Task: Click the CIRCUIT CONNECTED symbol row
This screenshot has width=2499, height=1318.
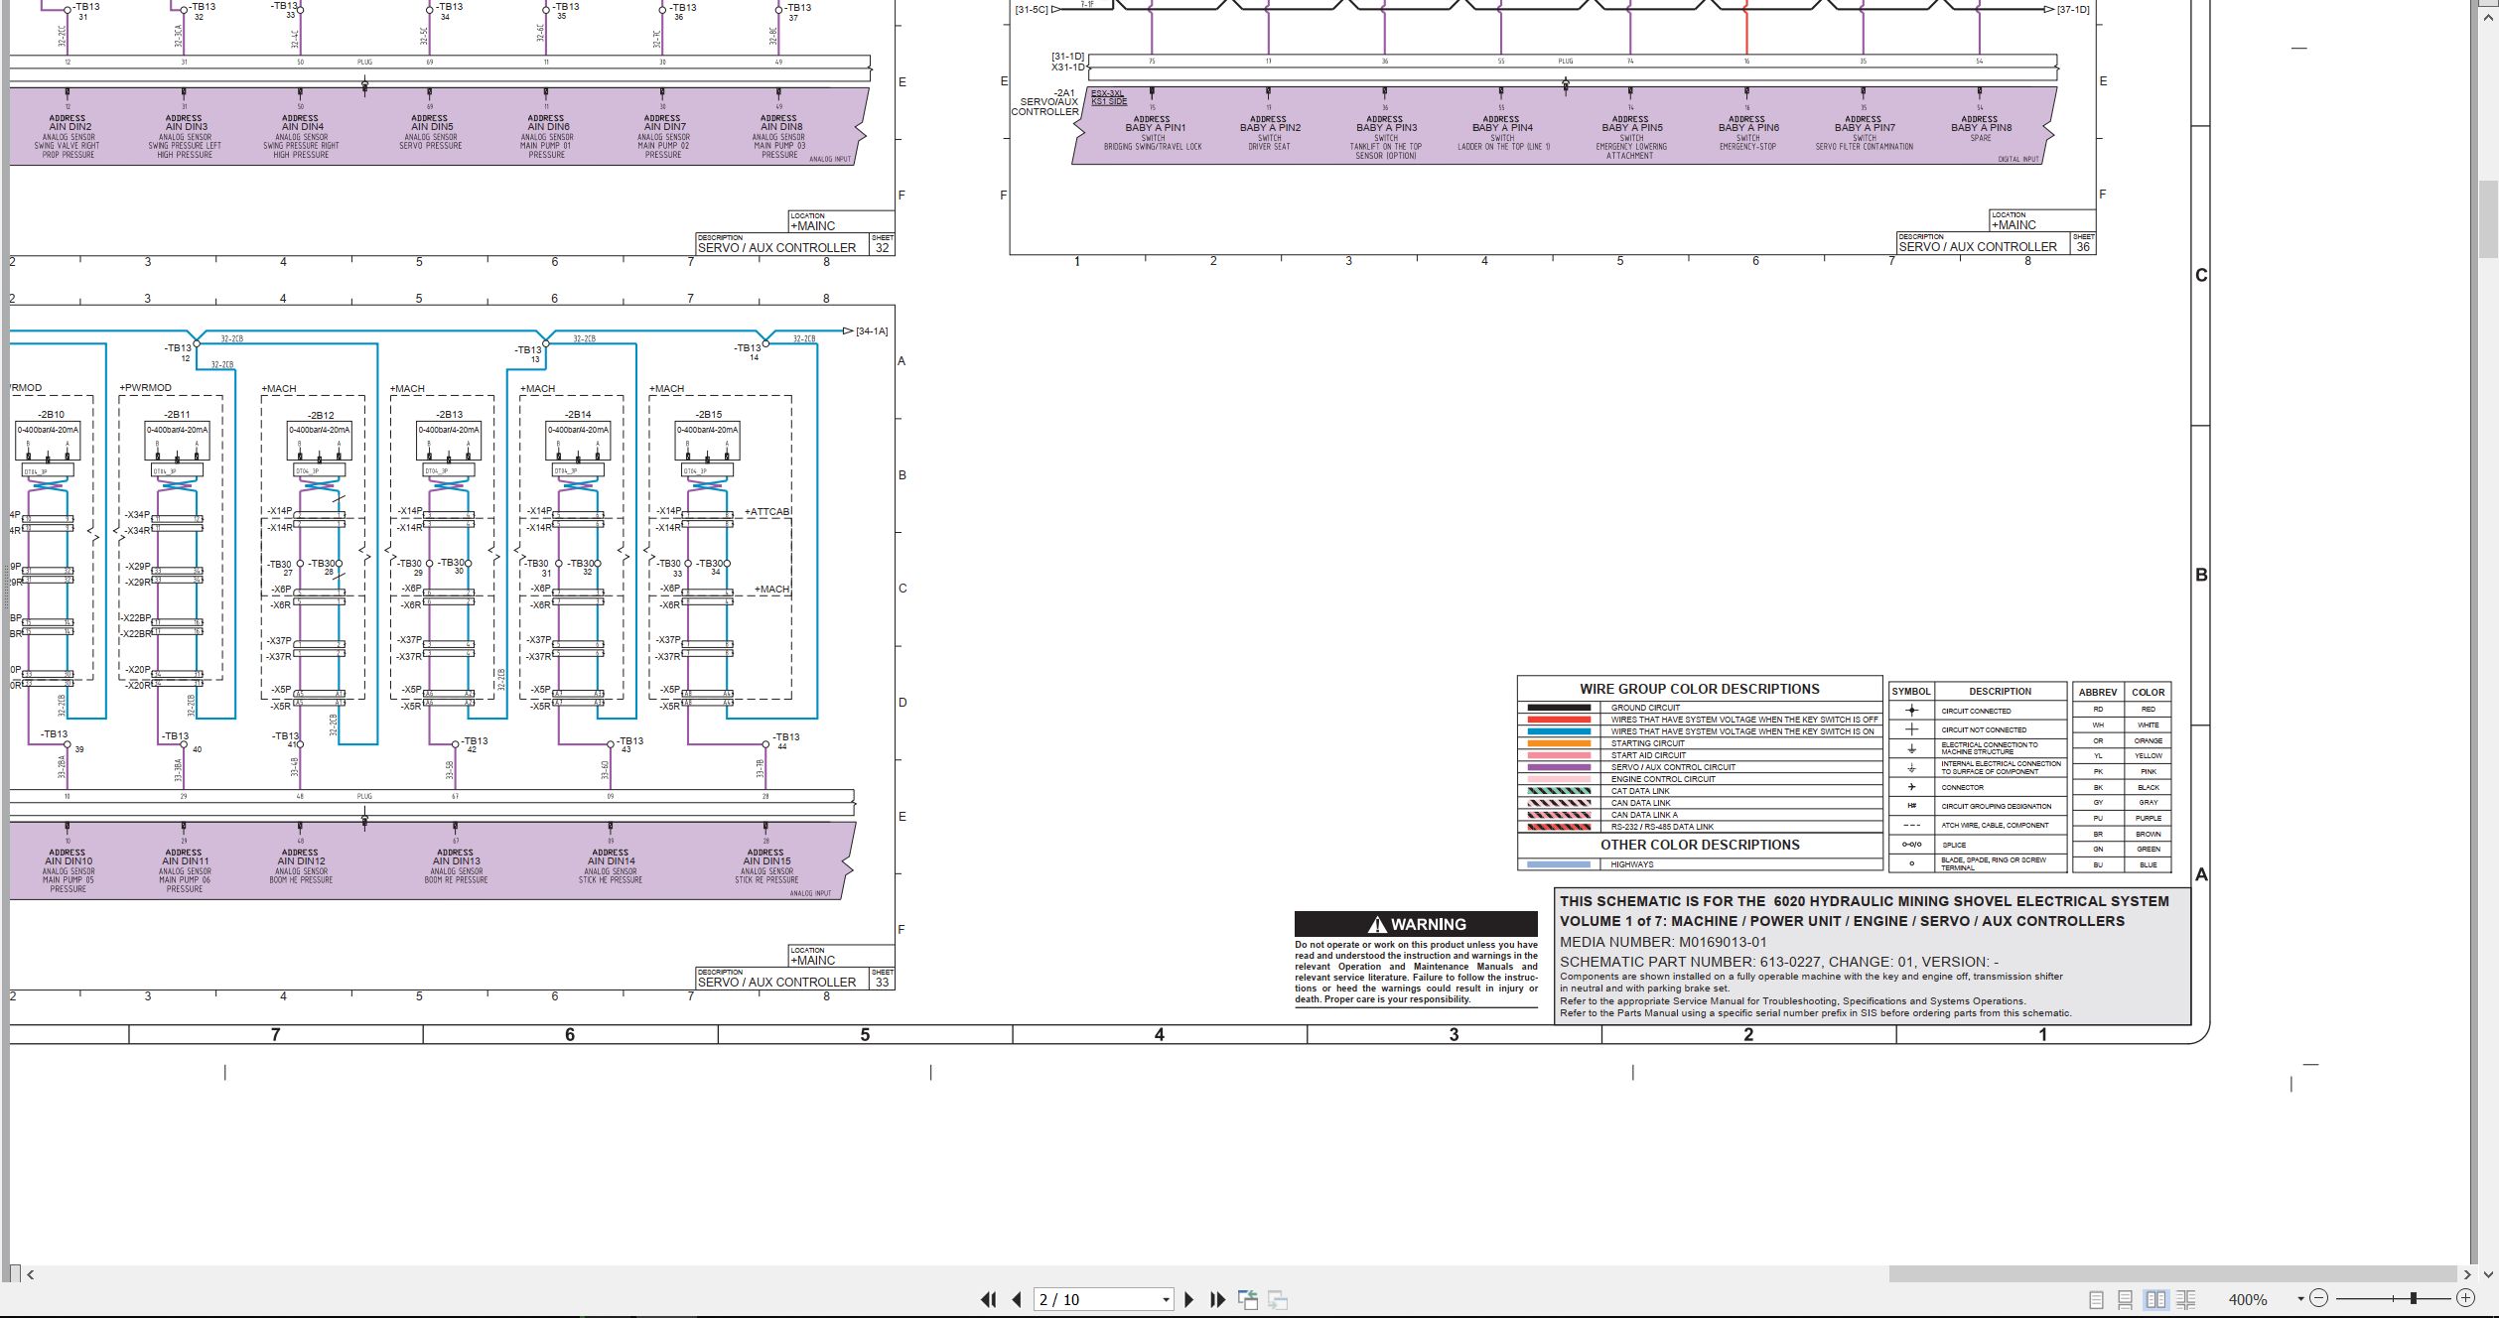Action: (x=1978, y=711)
